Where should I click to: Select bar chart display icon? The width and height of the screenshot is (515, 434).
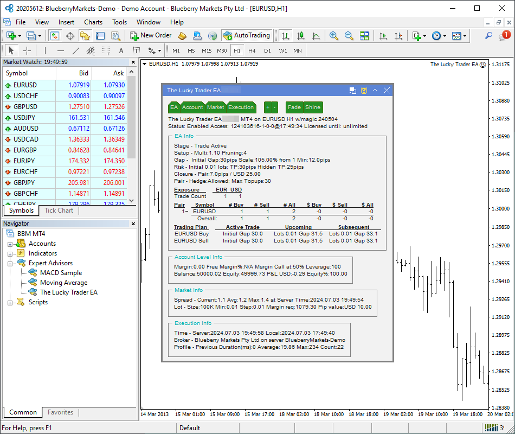286,35
